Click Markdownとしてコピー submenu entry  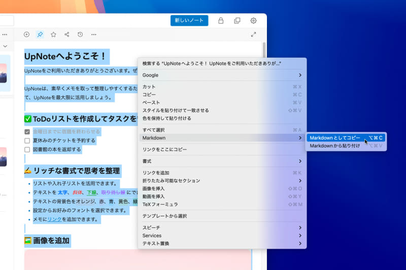pos(346,138)
